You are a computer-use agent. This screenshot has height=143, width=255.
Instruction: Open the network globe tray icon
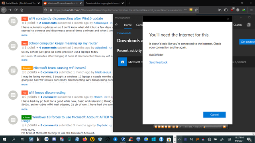pos(209,139)
